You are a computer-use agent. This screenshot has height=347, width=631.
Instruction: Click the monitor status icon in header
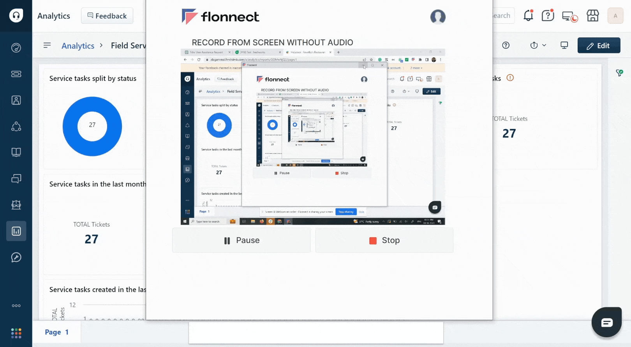pyautogui.click(x=569, y=17)
